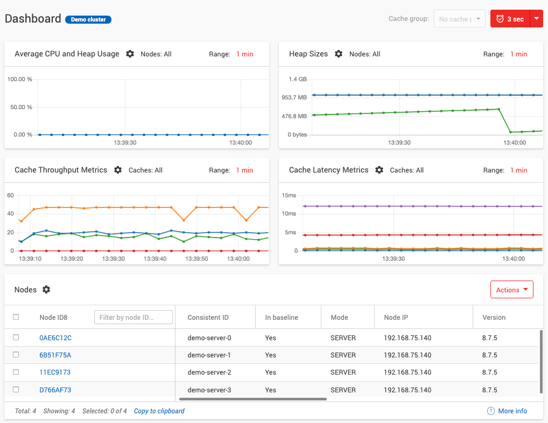The height and width of the screenshot is (423, 548).
Task: Open settings gear on Heap Sizes panel
Action: (x=339, y=54)
